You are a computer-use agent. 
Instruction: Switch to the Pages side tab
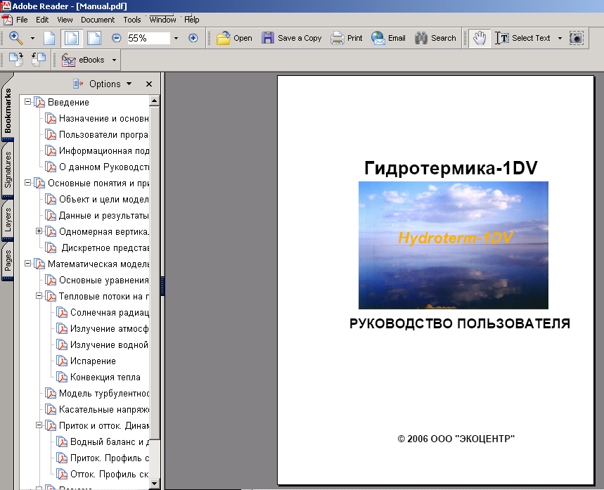coord(8,260)
